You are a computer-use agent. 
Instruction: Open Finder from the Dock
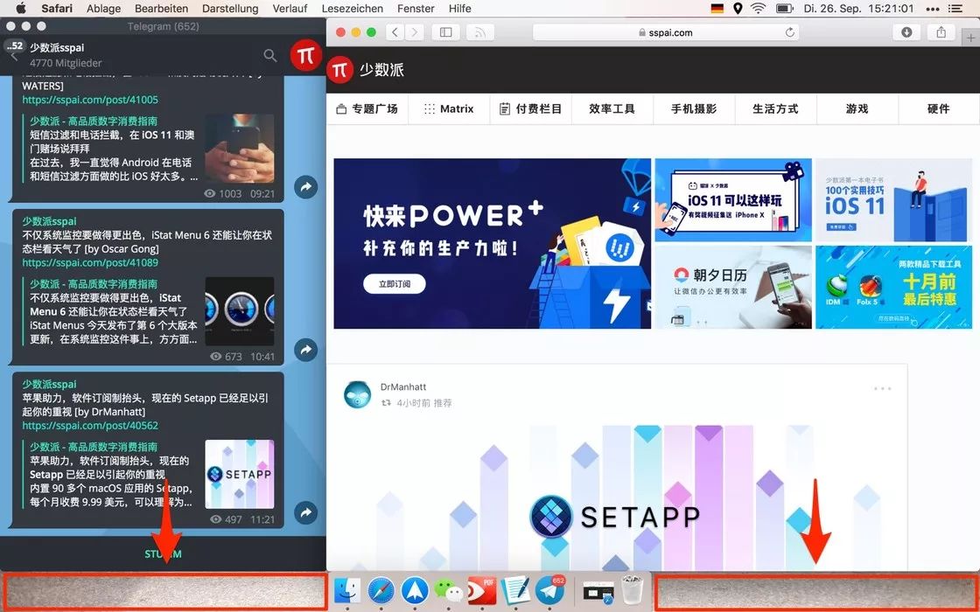click(x=346, y=590)
